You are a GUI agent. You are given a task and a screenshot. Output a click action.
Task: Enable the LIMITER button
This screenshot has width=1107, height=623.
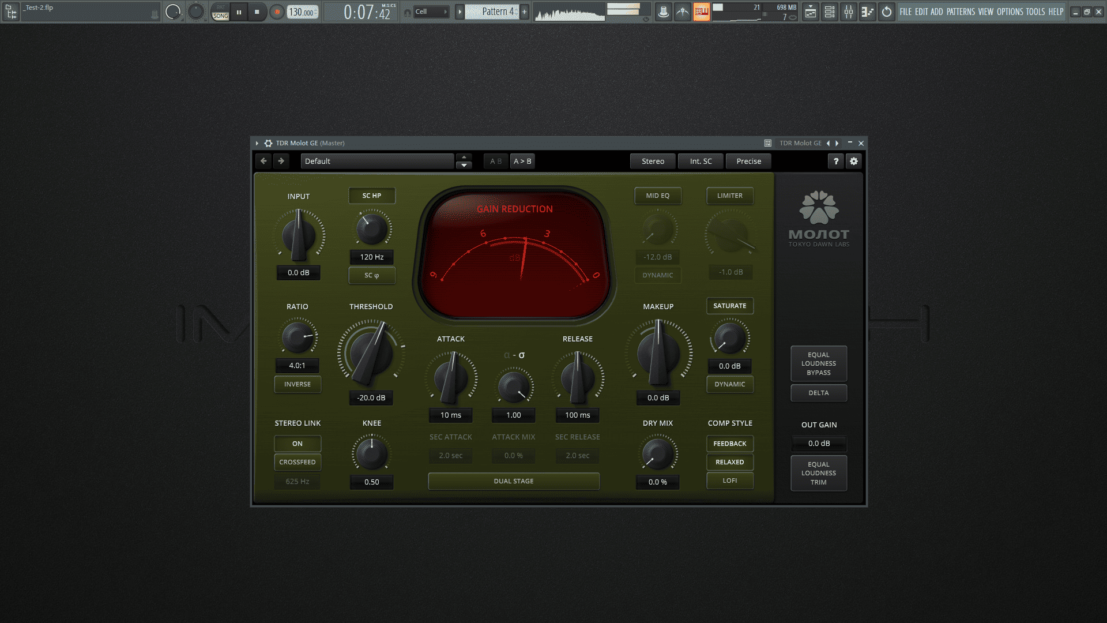[x=730, y=196]
